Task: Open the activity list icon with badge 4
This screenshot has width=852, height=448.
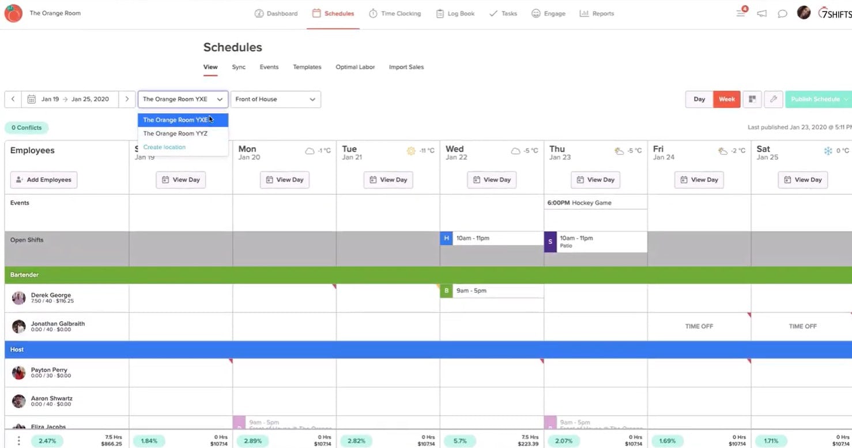Action: (x=741, y=13)
